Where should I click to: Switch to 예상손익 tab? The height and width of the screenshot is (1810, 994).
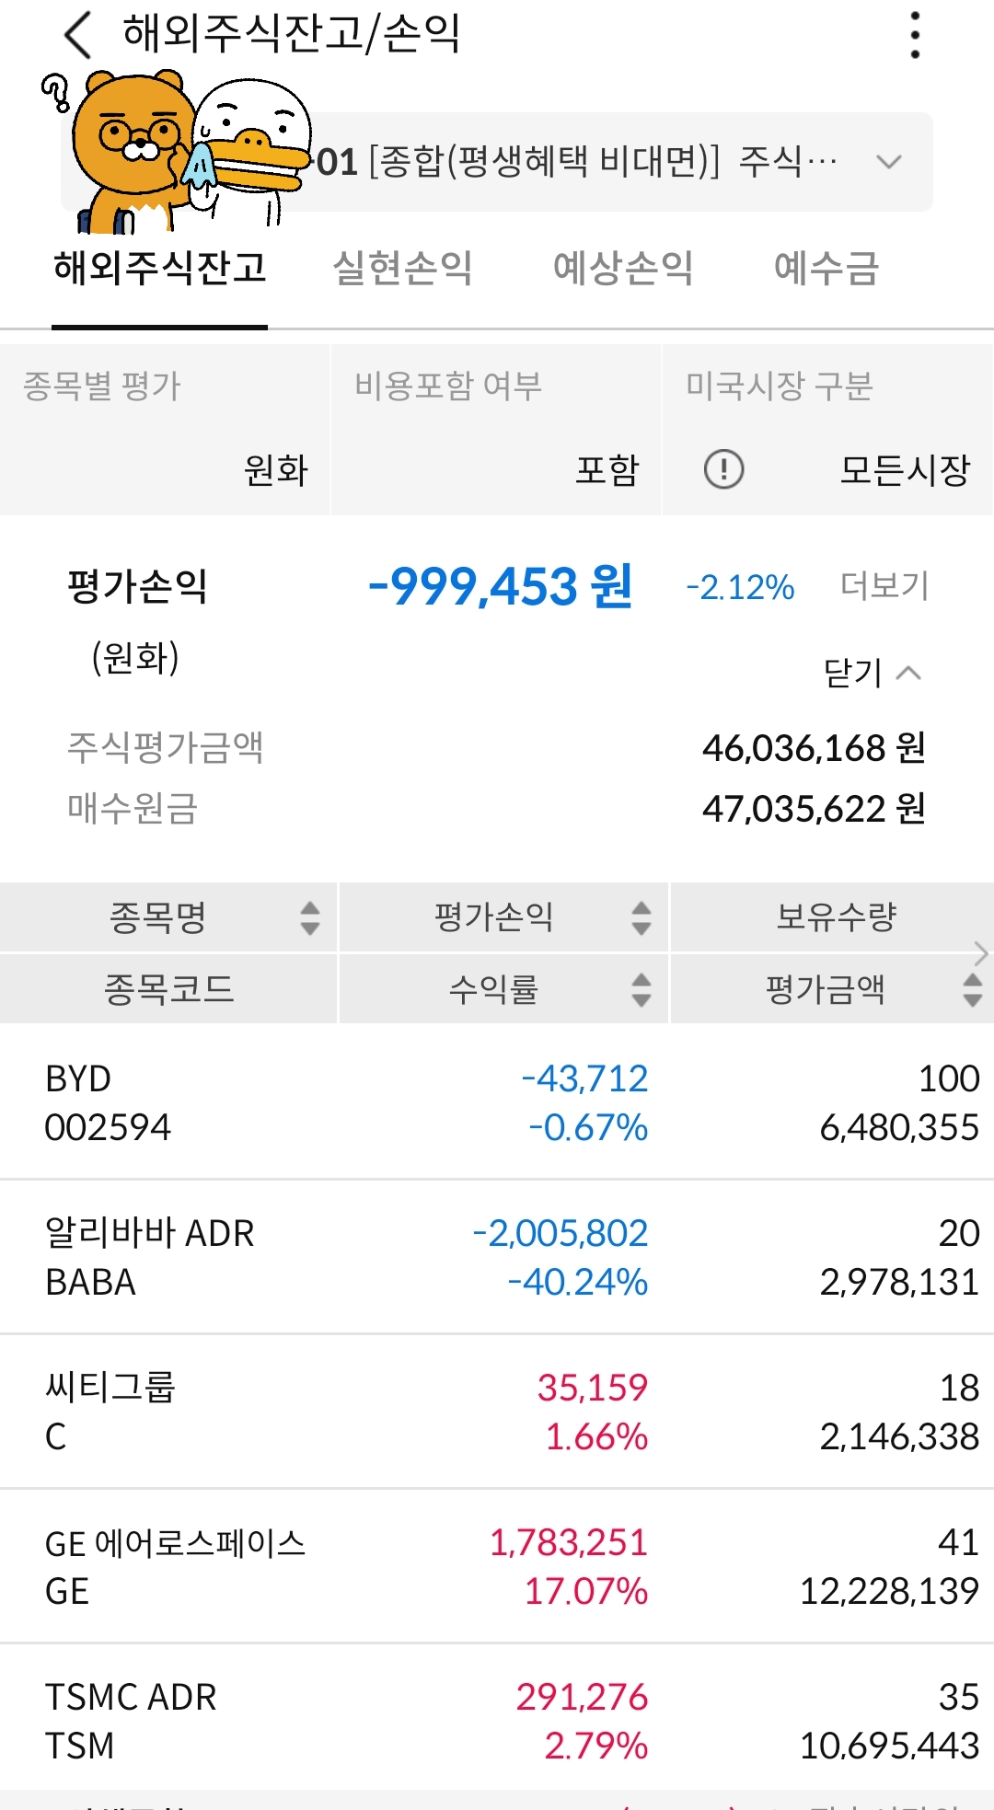(x=623, y=268)
